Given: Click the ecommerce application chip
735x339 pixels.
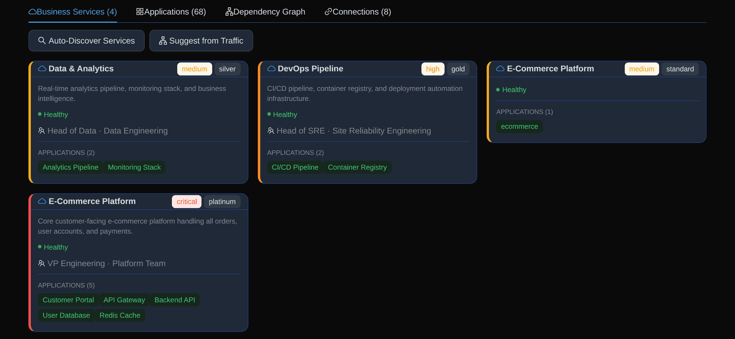Looking at the screenshot, I should pos(520,127).
